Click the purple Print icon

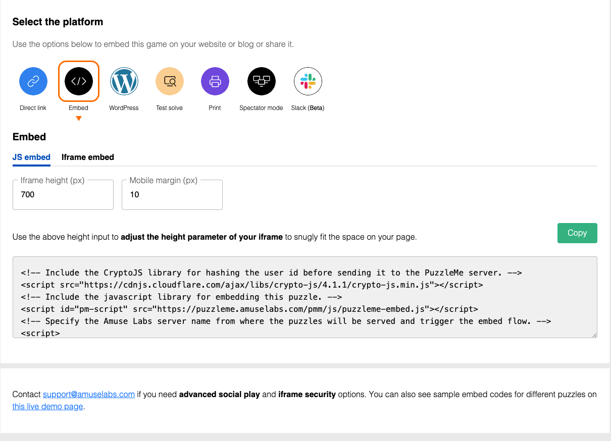[x=215, y=81]
